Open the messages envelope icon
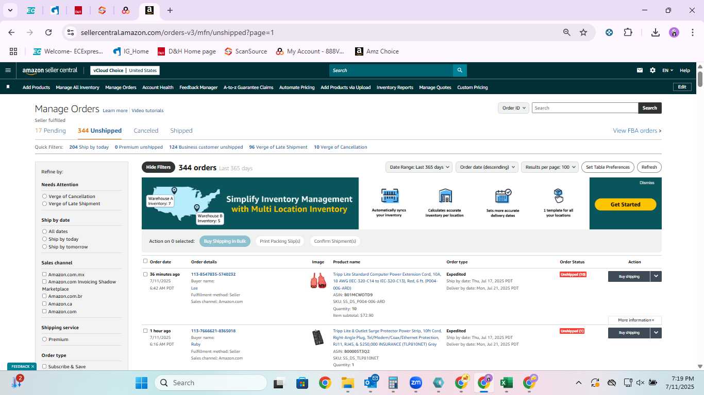 (640, 70)
